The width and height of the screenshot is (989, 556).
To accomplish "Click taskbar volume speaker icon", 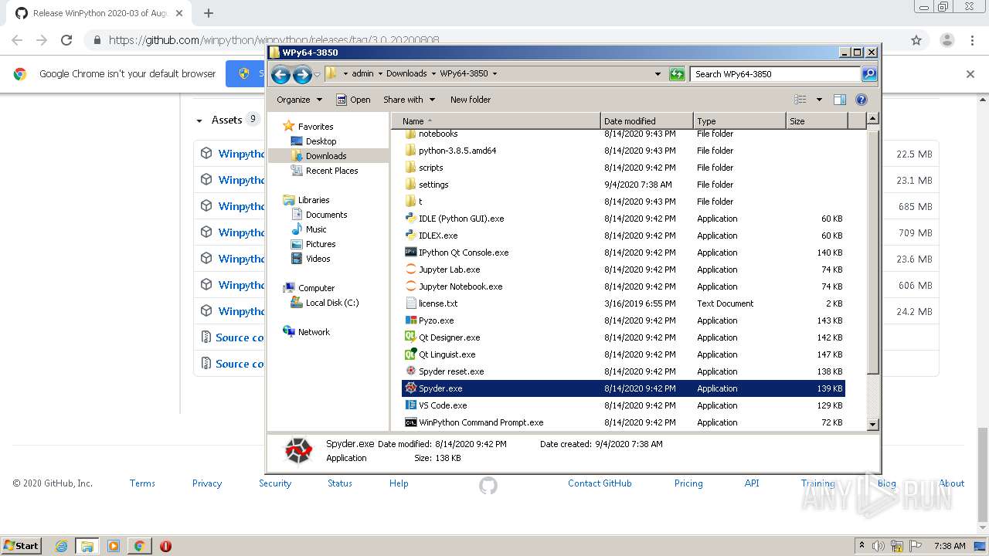I will point(879,546).
